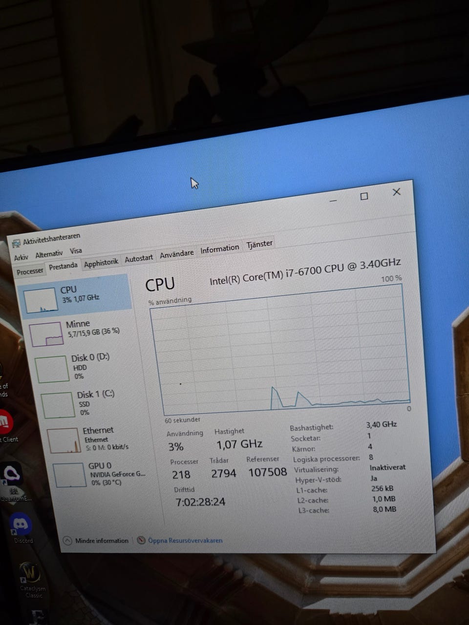Image resolution: width=469 pixels, height=625 pixels.
Task: Click the L3-cache 8,0 MB value
Action: coord(384,509)
